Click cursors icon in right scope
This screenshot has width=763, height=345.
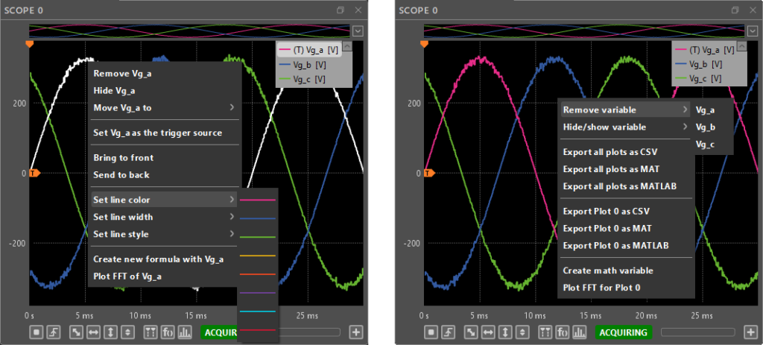[546, 332]
